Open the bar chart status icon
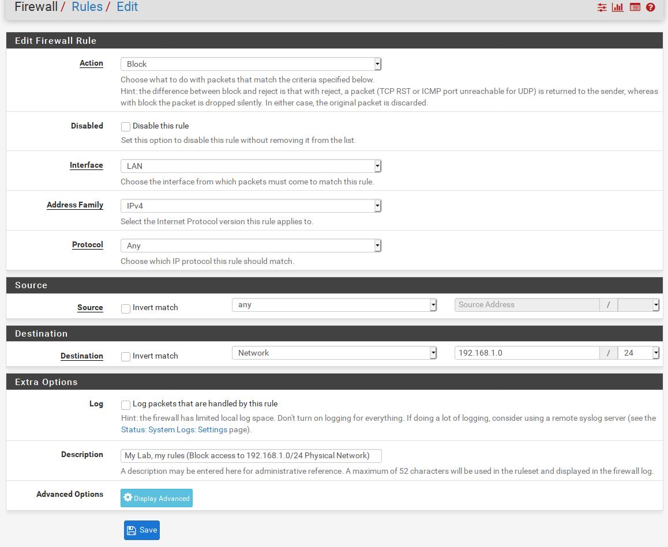 (x=618, y=7)
